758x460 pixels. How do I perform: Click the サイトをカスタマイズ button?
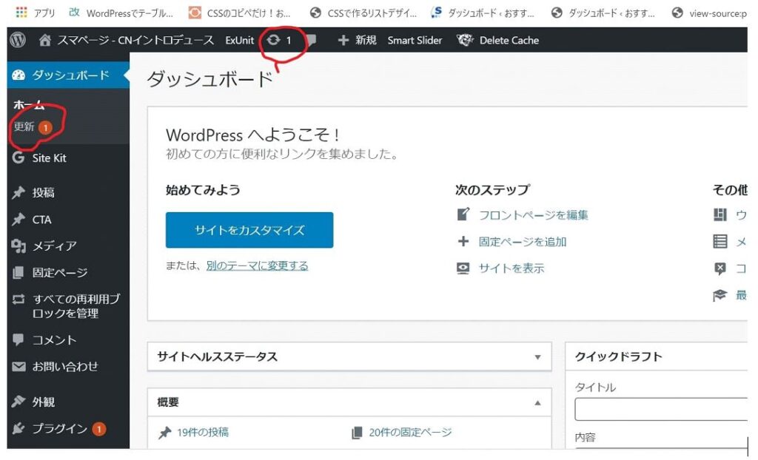point(249,230)
